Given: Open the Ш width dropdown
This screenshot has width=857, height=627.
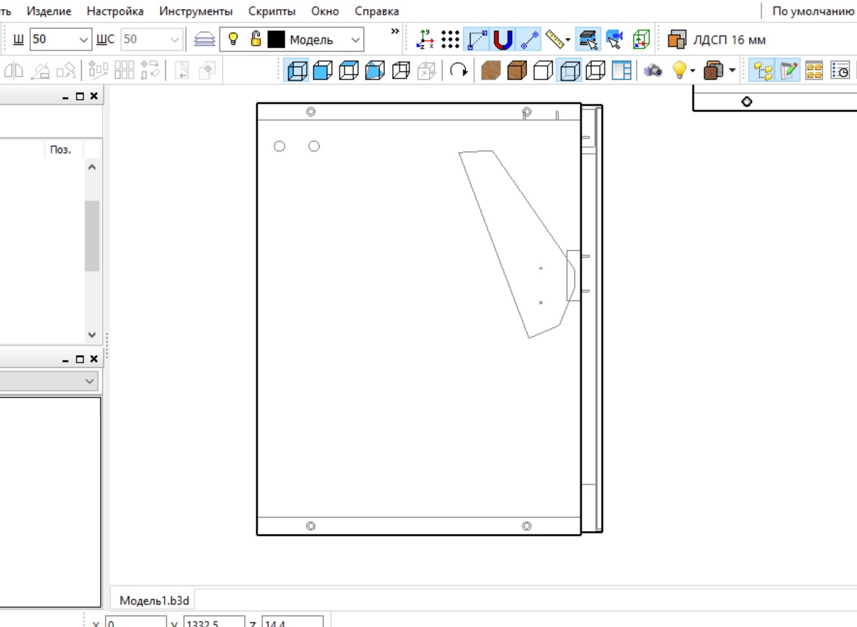Looking at the screenshot, I should pyautogui.click(x=83, y=40).
